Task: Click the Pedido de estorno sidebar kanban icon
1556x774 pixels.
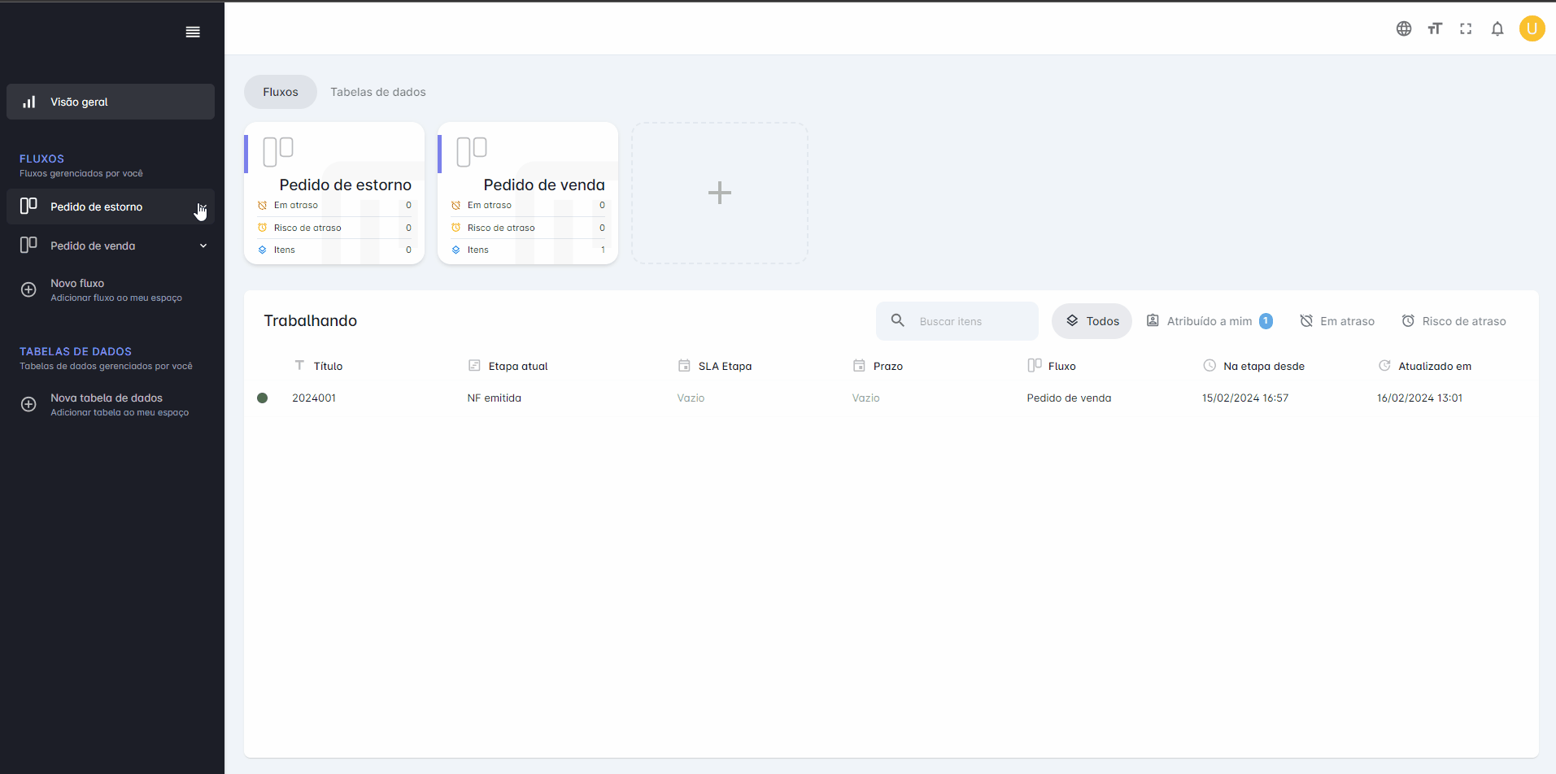Action: (x=28, y=206)
